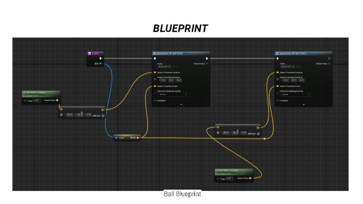
Task: Click the Rotation Z field on SpawnActor BP Ball Child
Action: 179,80
